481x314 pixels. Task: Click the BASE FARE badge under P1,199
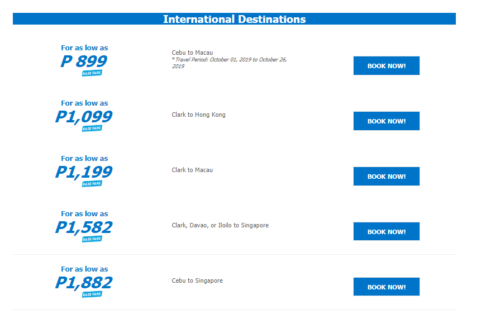coord(92,184)
